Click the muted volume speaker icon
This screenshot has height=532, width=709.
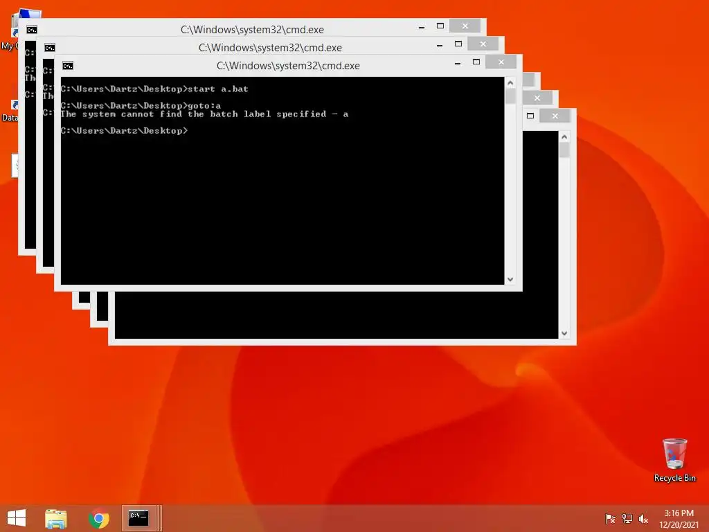coord(643,518)
